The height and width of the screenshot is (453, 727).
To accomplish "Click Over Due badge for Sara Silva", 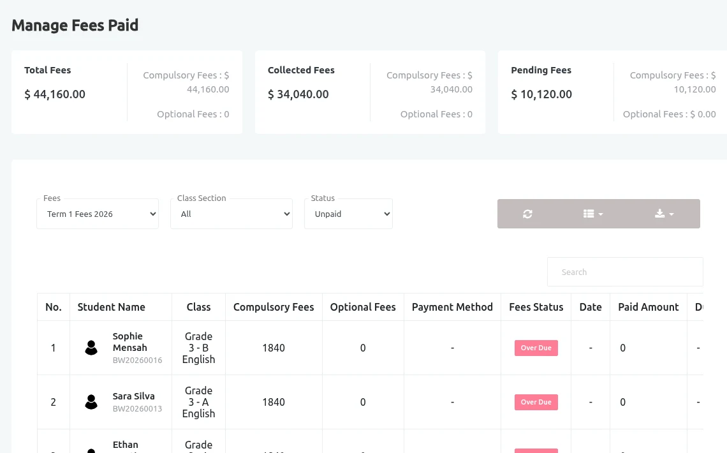I will click(536, 402).
